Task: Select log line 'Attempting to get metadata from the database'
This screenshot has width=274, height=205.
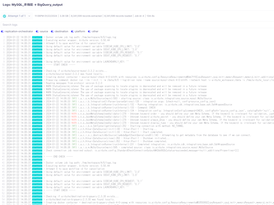Action: (148, 135)
